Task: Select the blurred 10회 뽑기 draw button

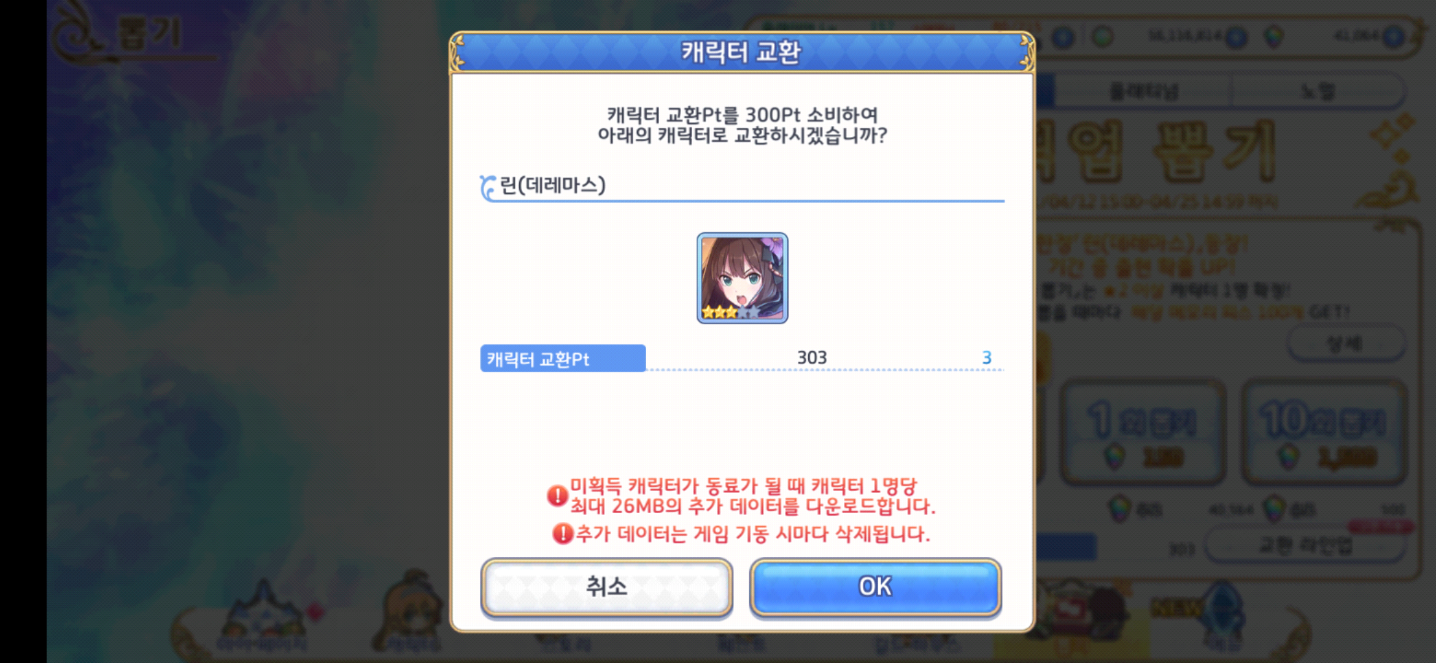Action: coord(1324,432)
